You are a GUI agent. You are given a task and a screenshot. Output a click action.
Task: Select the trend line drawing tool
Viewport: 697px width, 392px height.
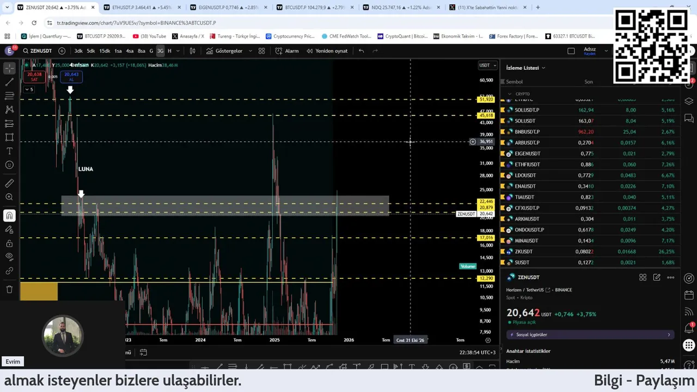coord(9,82)
